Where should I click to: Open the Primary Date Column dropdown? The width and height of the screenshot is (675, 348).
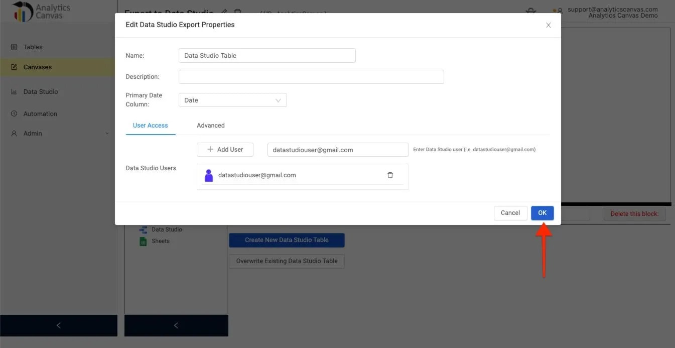(233, 100)
